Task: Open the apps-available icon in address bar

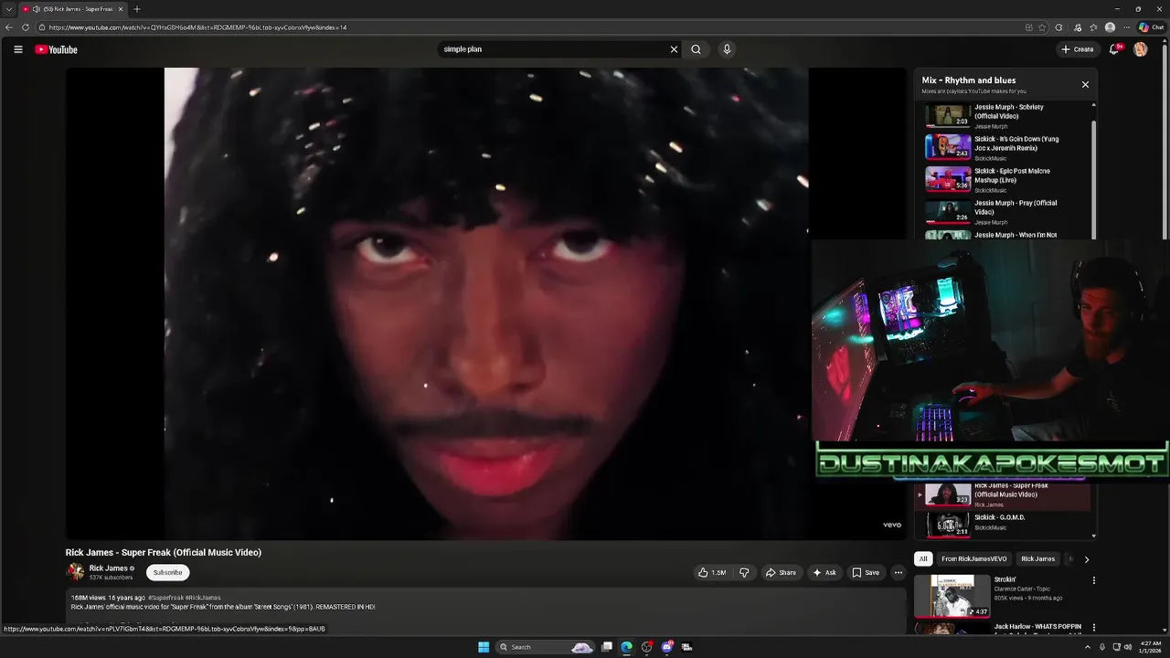Action: point(1029,27)
